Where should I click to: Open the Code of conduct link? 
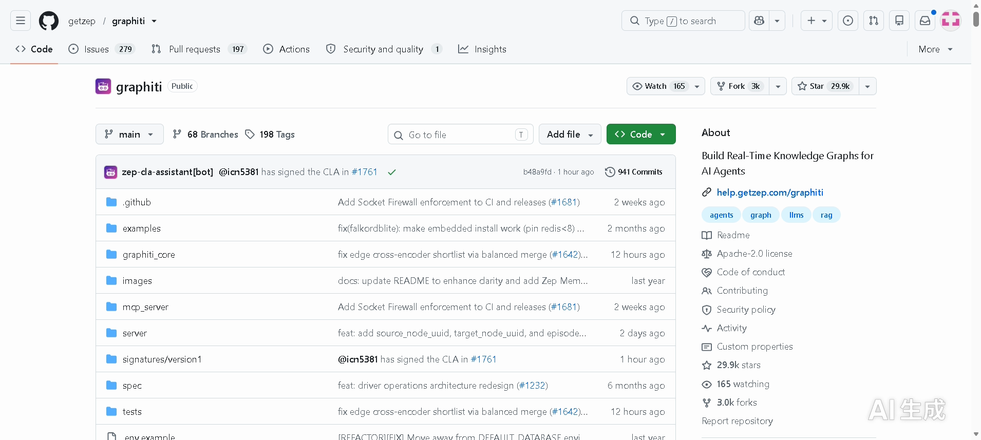click(x=744, y=272)
